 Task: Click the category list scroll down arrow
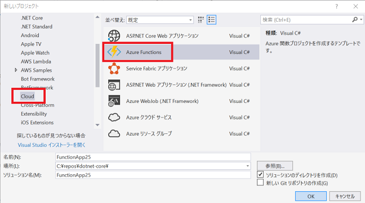(97, 125)
